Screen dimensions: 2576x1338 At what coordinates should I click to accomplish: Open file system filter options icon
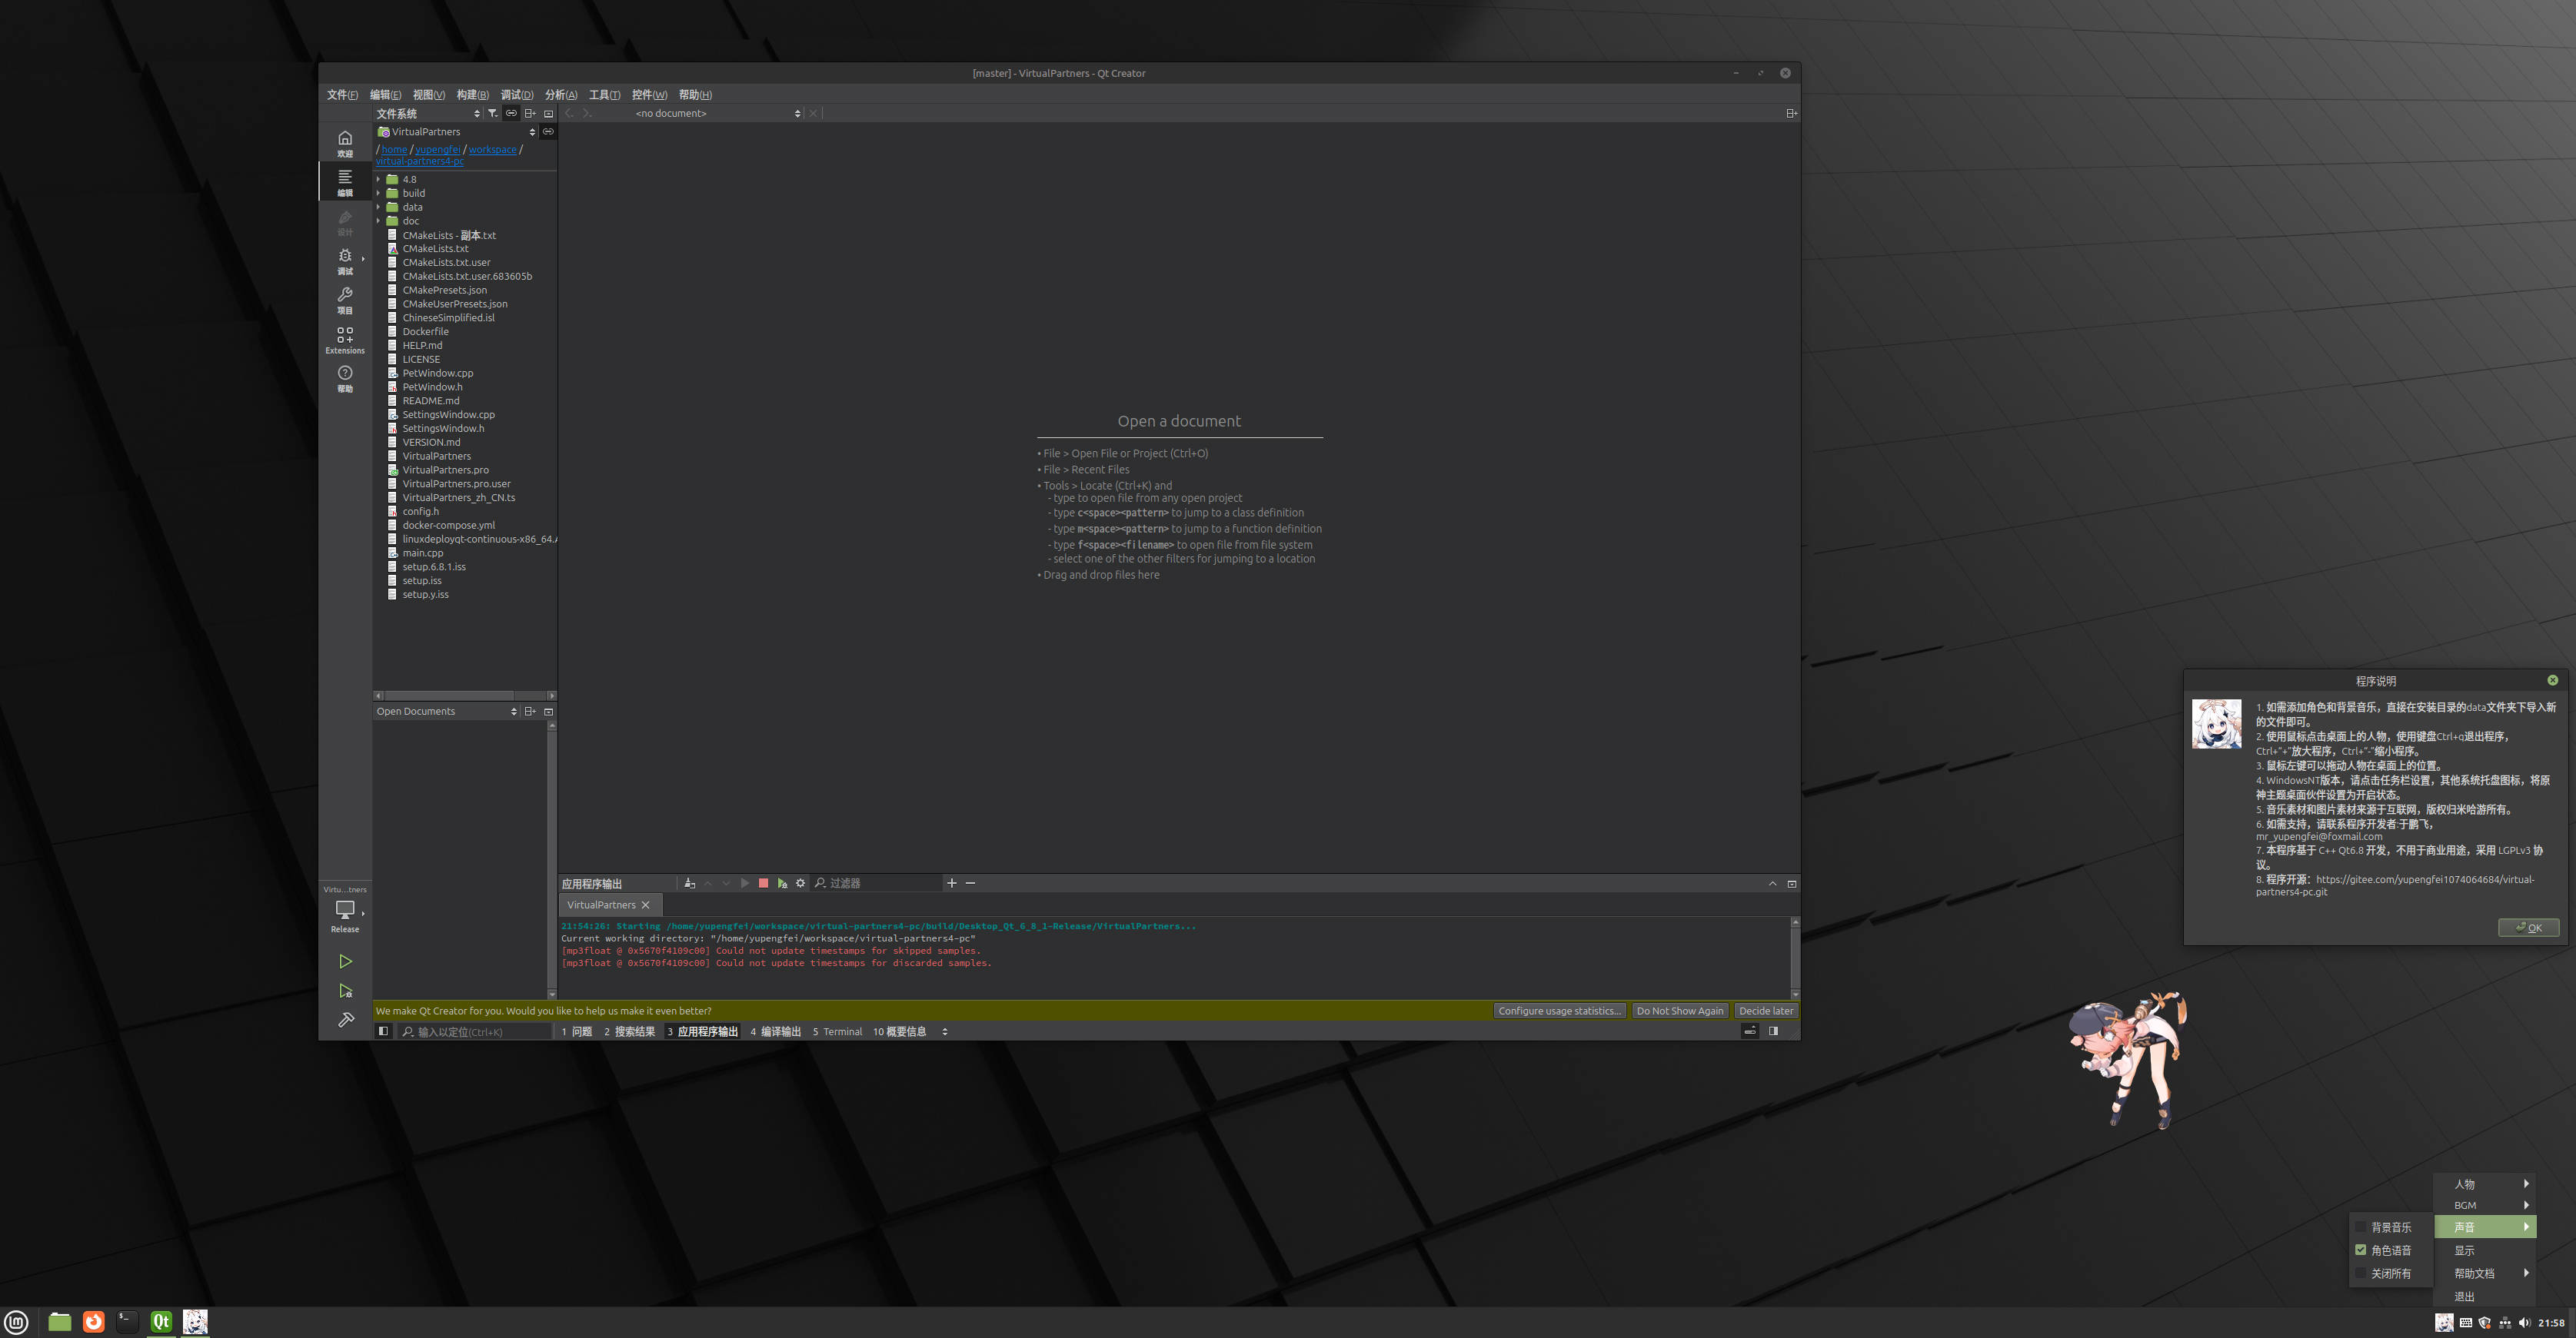[x=492, y=113]
